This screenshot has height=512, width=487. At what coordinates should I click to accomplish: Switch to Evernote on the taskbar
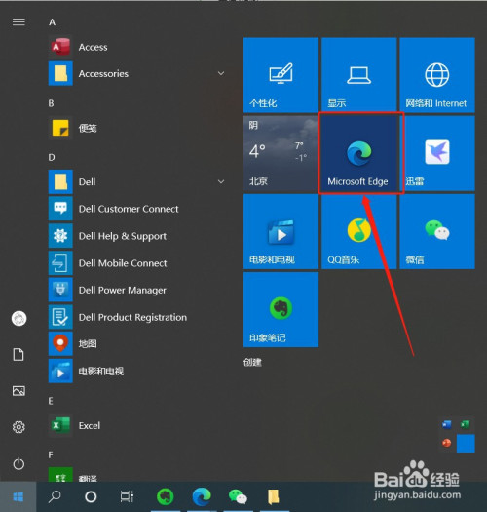(x=166, y=497)
